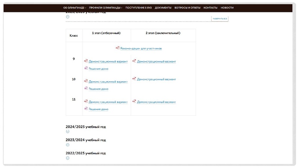
Task: Expand the 2023/2024 учебный год section
Action: coord(68,145)
